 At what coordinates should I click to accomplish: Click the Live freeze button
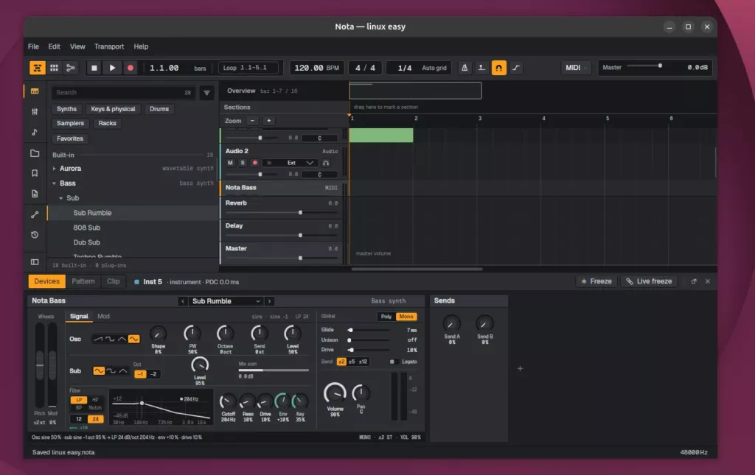click(649, 281)
